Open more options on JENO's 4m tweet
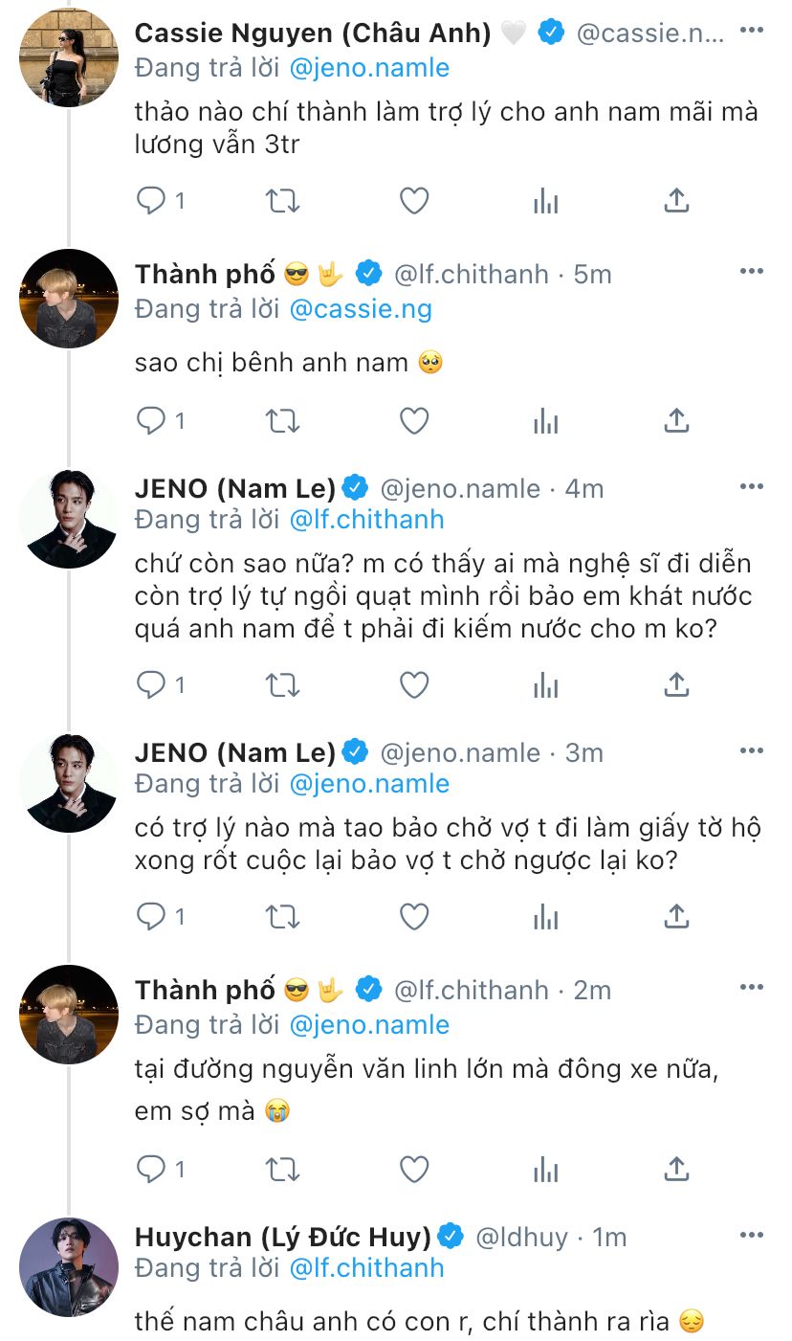This screenshot has width=792, height=1341. tap(753, 486)
